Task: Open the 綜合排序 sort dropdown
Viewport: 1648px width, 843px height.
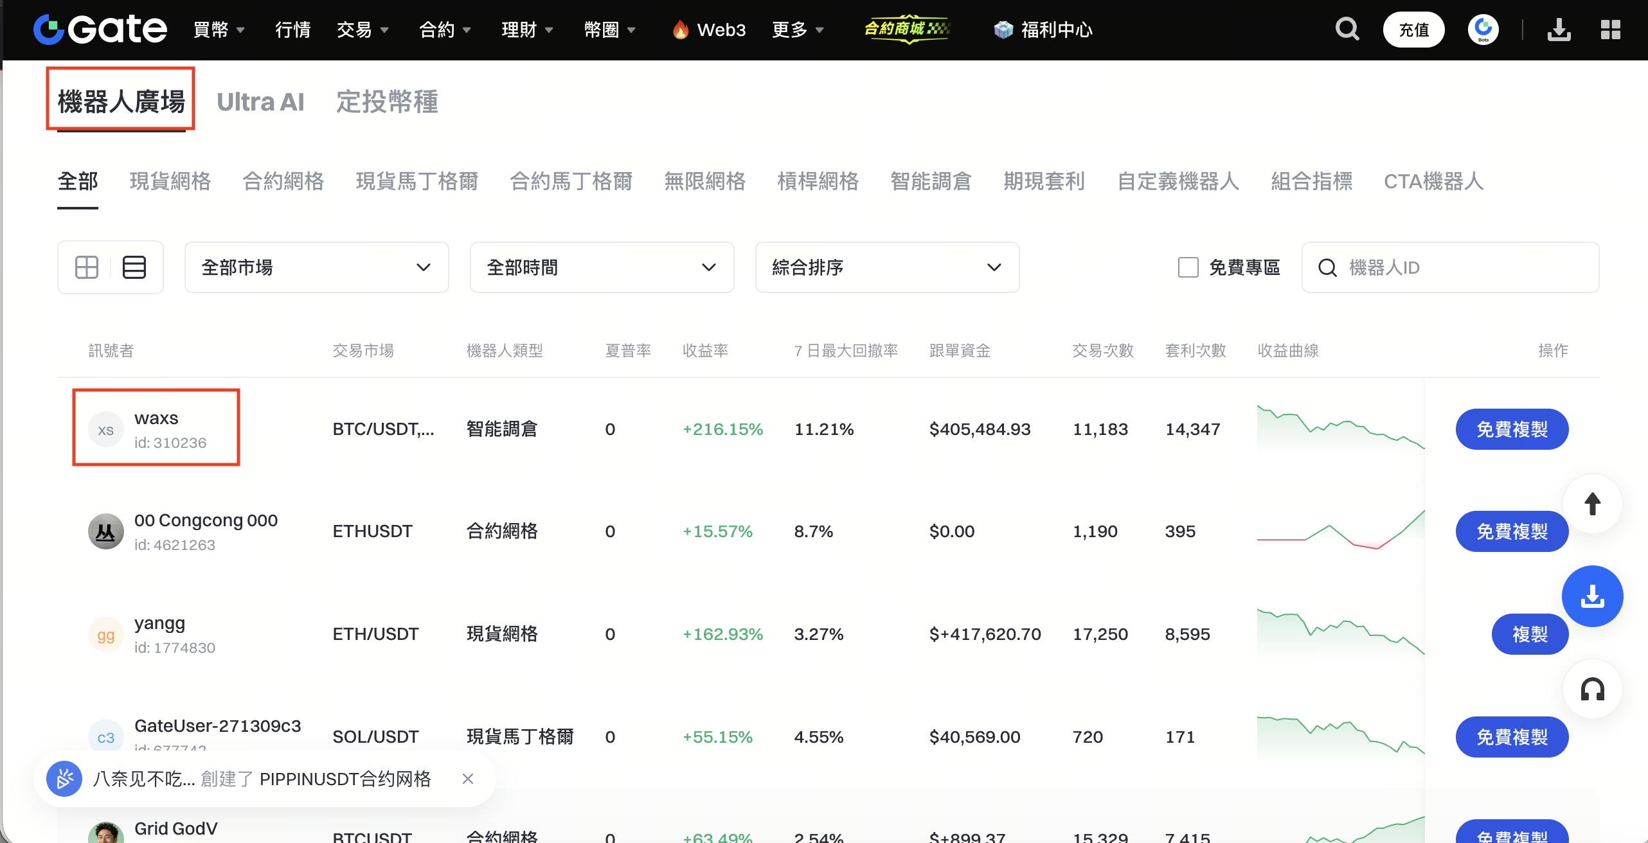Action: [887, 267]
